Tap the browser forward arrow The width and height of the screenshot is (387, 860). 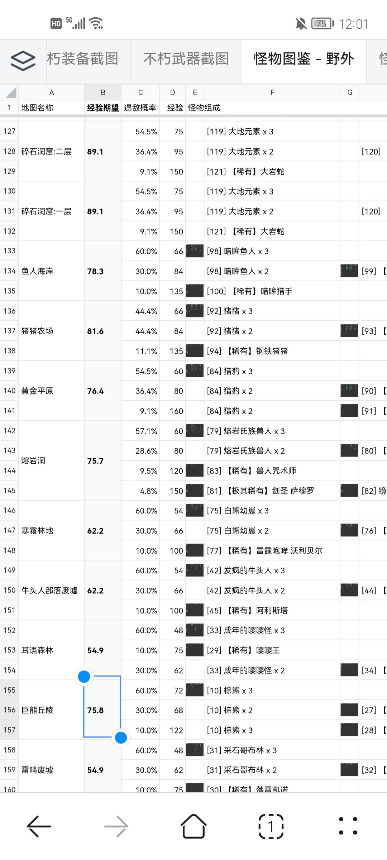[116, 826]
